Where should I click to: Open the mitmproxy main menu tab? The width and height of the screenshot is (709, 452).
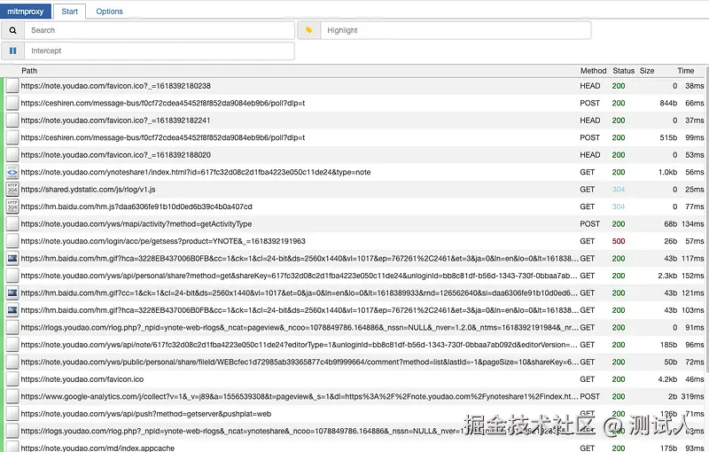point(26,12)
